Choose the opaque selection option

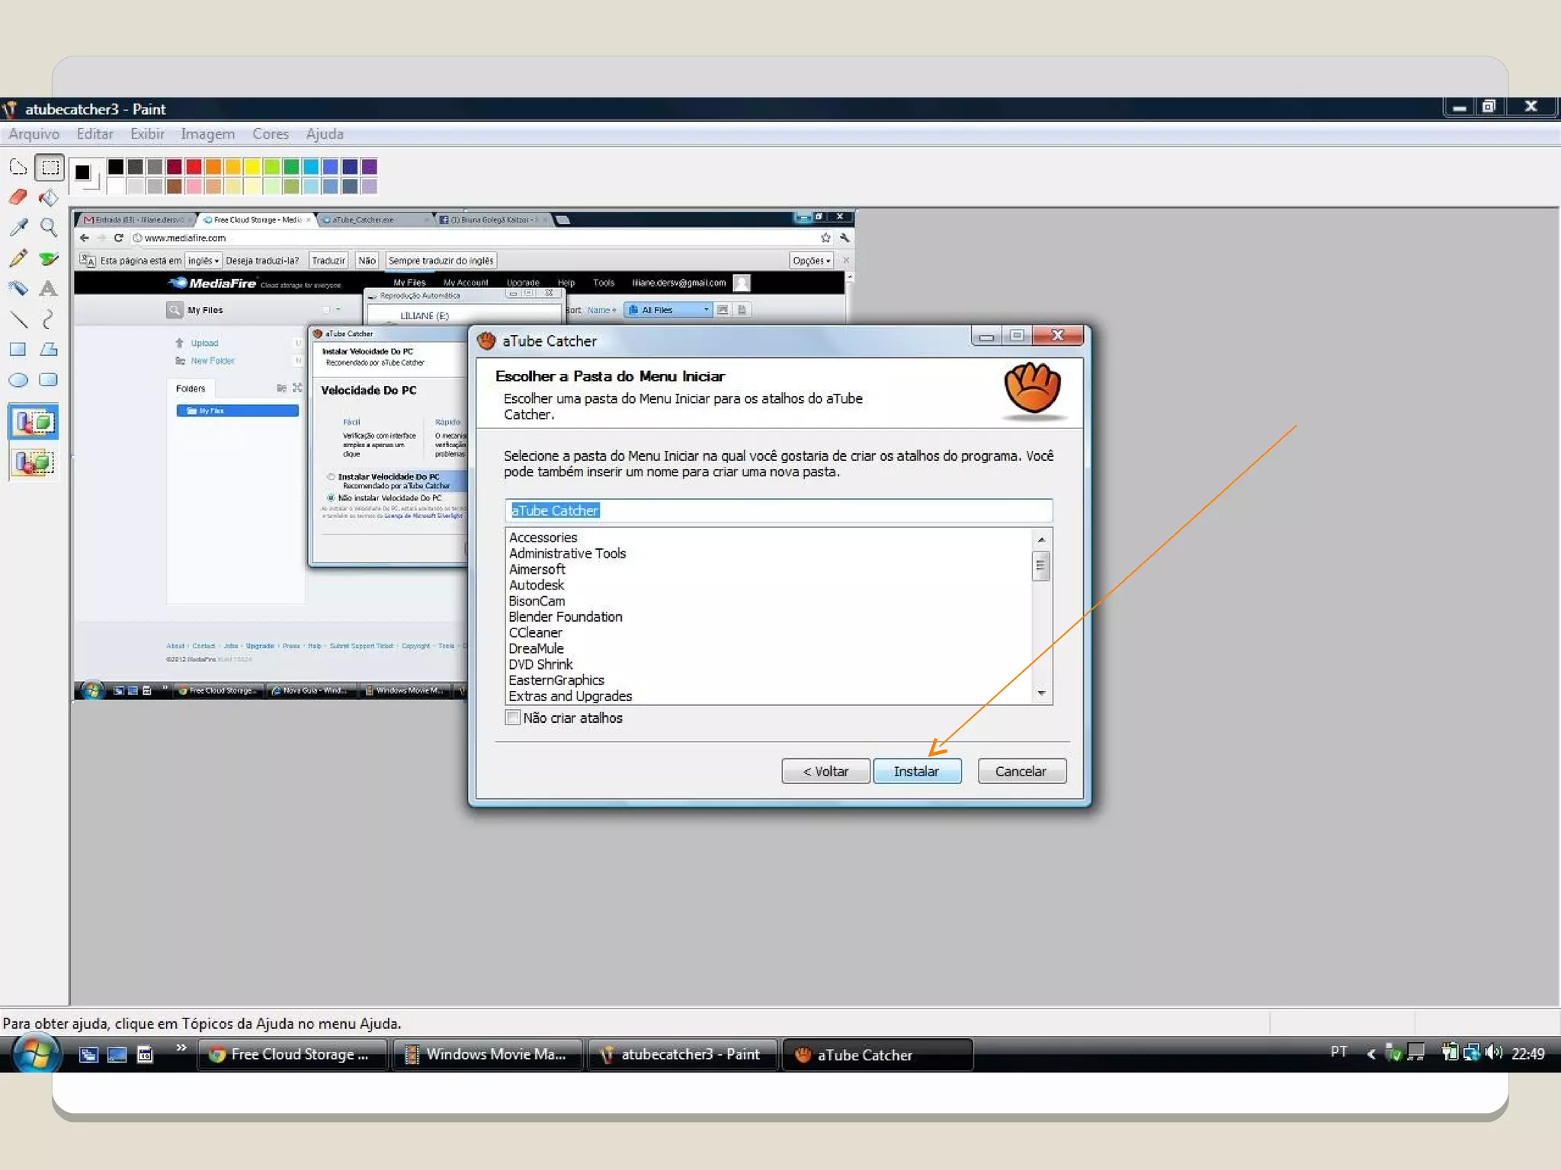tap(34, 422)
